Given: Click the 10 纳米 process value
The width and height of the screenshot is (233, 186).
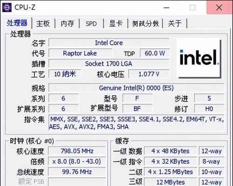Looking at the screenshot, I should click(x=65, y=74).
